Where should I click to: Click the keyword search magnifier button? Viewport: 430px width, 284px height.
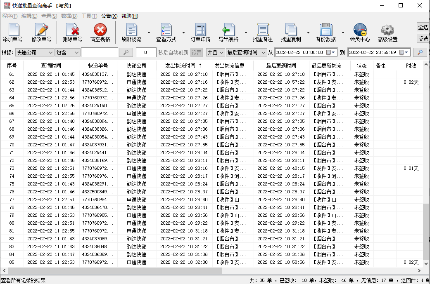click(126, 52)
